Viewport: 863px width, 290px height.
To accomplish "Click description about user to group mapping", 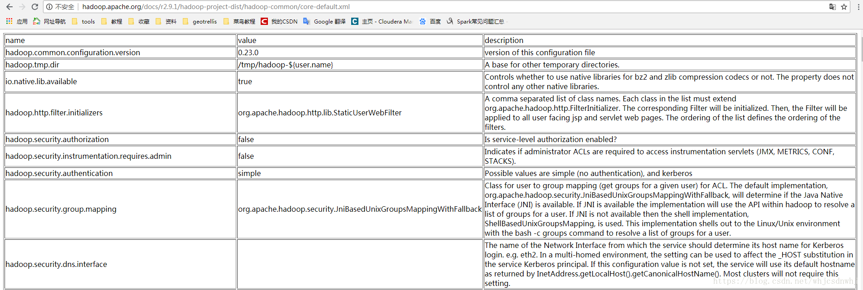I will pos(669,209).
